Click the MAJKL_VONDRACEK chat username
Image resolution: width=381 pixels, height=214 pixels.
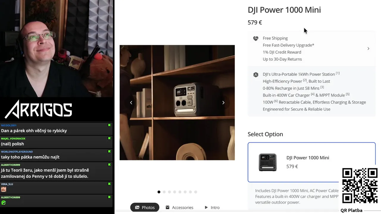(13, 139)
